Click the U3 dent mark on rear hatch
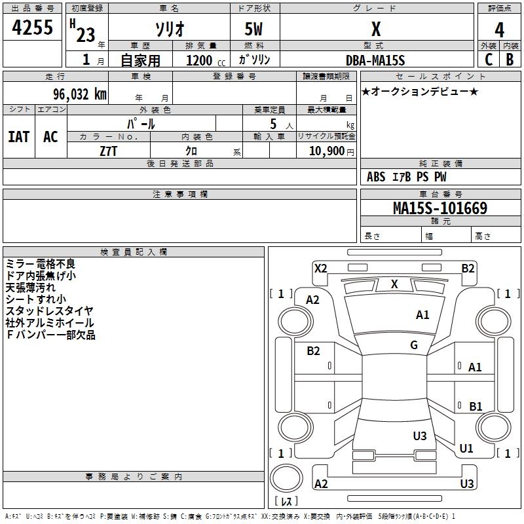Viewport: 524px width, 524px height. coord(420,436)
